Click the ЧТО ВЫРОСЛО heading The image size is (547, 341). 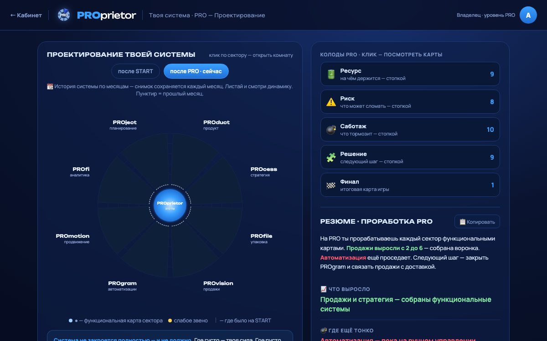click(345, 289)
